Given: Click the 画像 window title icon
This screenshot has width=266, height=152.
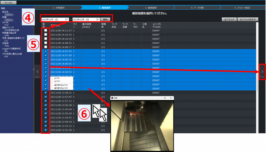Looking at the screenshot, I should click(x=112, y=98).
